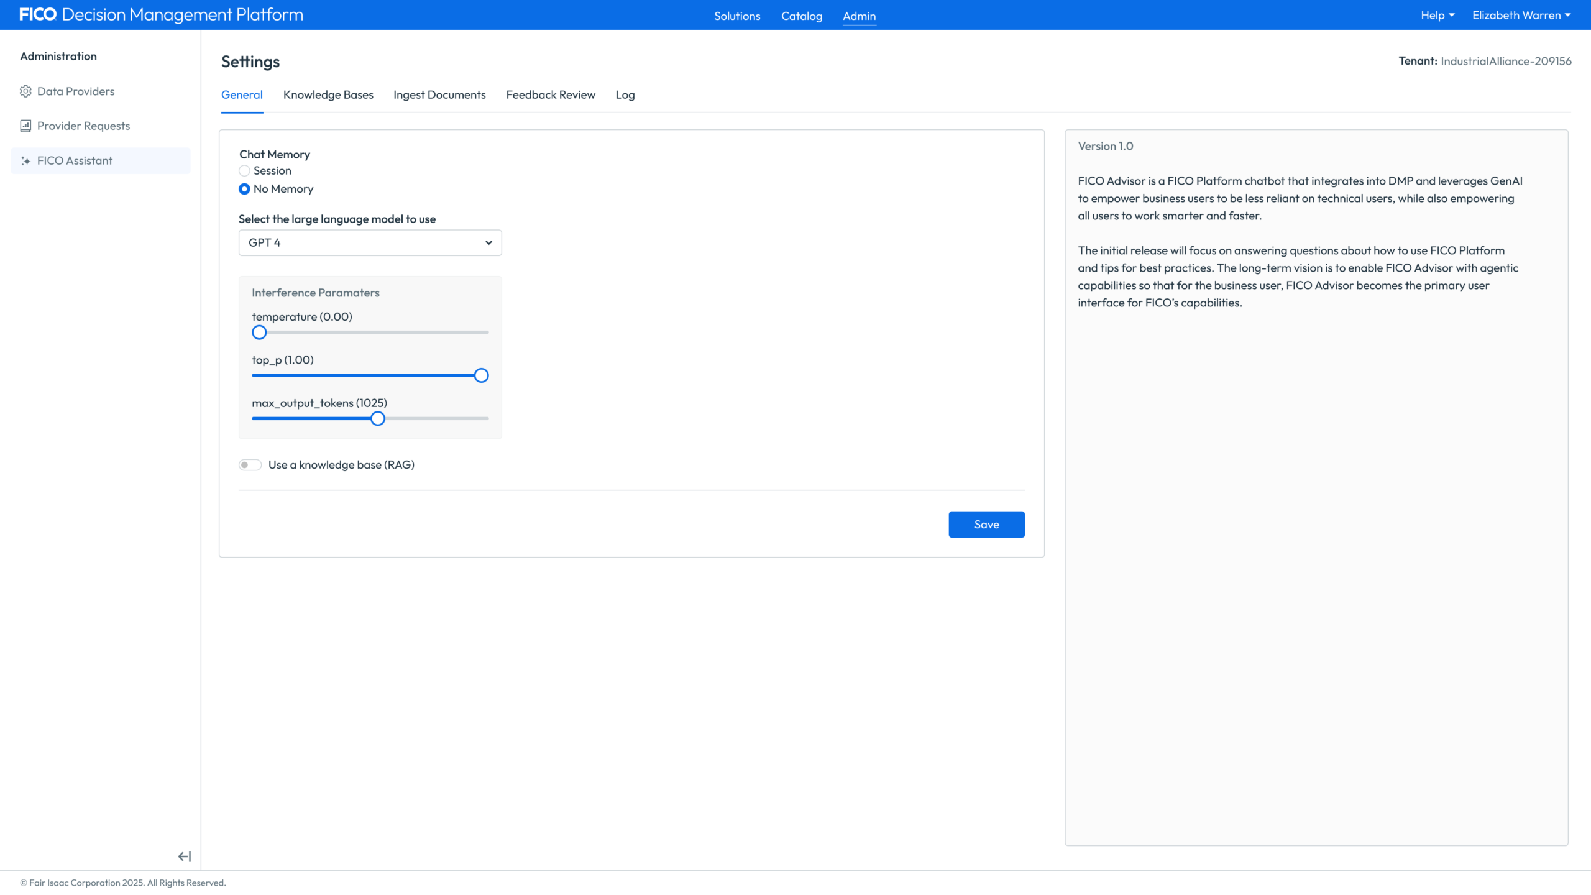Open the large language model dropdown
The height and width of the screenshot is (895, 1591).
click(x=370, y=243)
